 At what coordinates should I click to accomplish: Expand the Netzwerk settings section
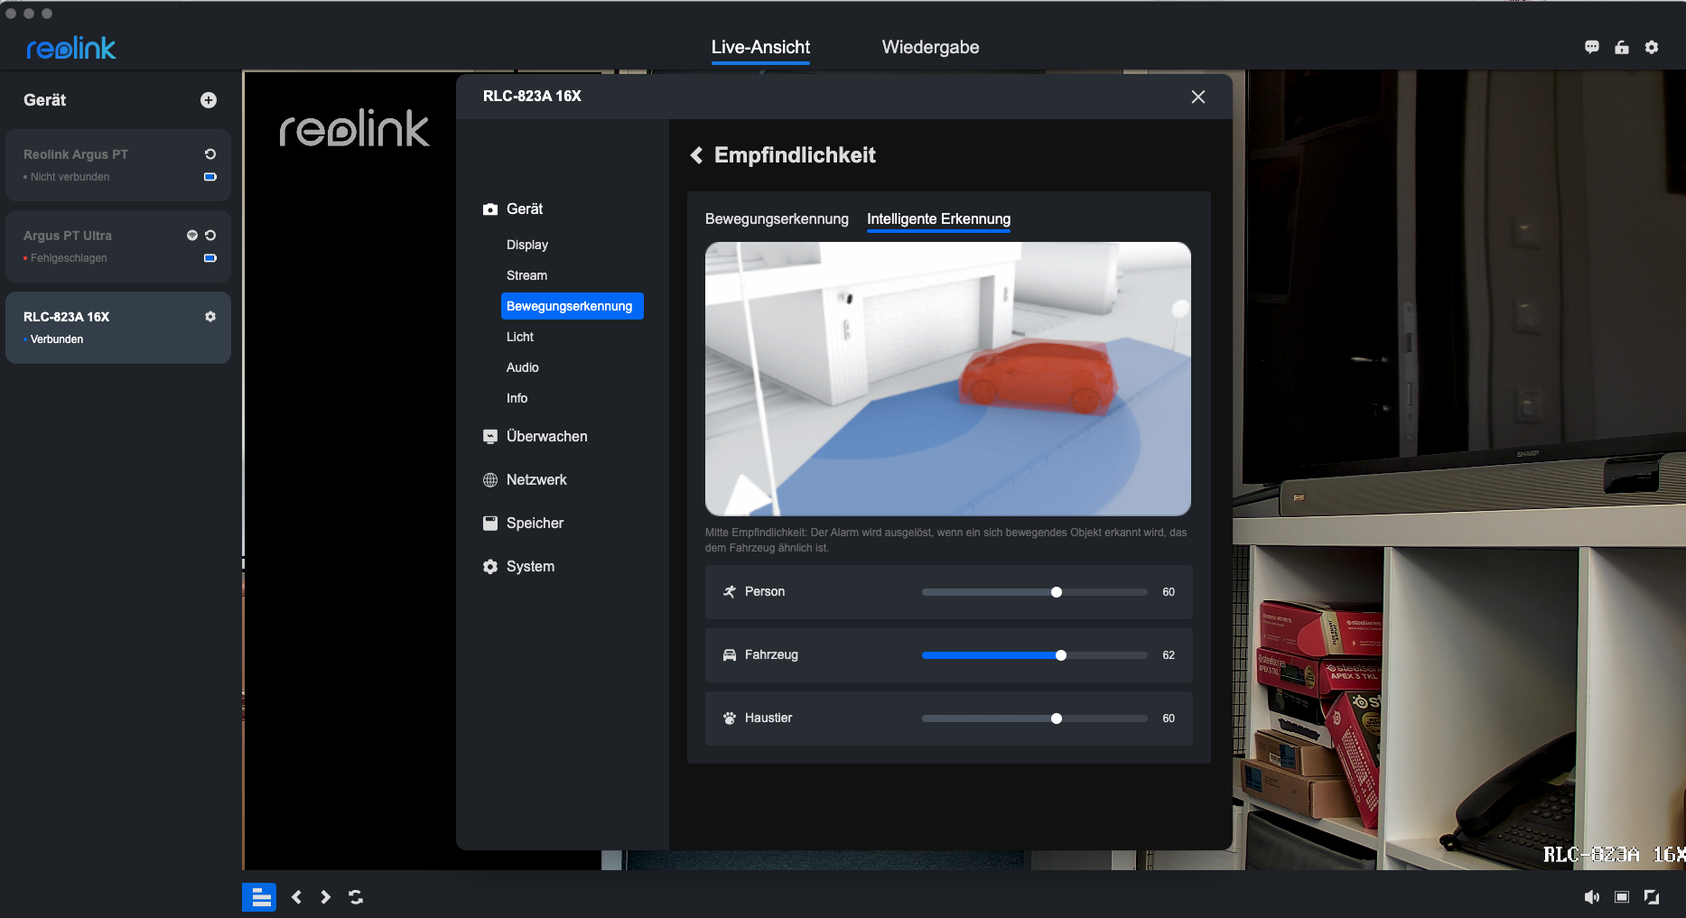click(x=536, y=480)
